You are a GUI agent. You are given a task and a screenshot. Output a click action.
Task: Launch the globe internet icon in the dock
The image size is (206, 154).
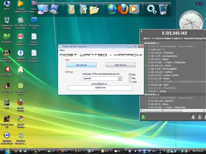tap(111, 9)
